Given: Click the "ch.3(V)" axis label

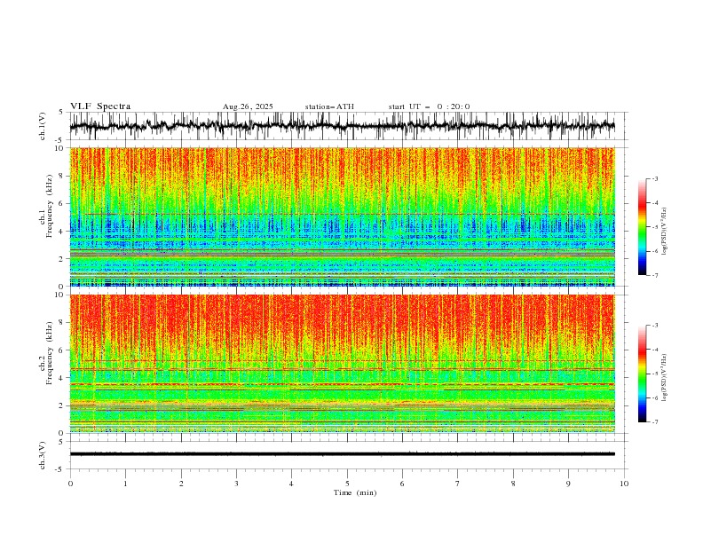Looking at the screenshot, I should pyautogui.click(x=43, y=455).
